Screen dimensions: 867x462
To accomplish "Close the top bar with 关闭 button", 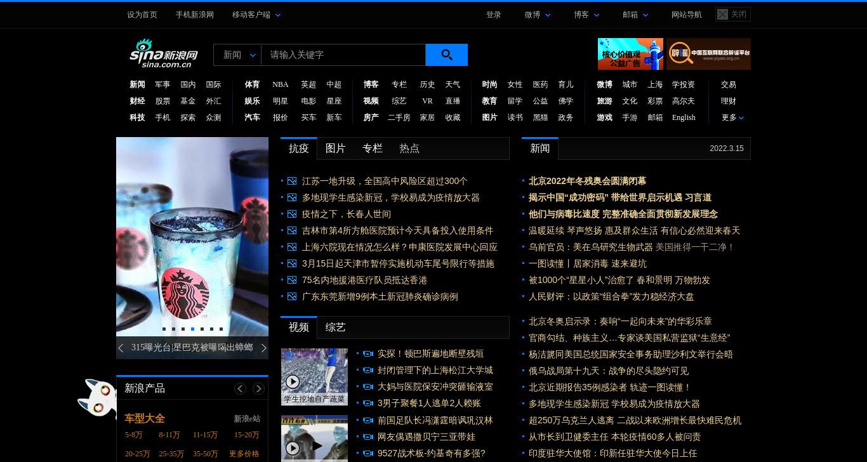I will tap(733, 14).
